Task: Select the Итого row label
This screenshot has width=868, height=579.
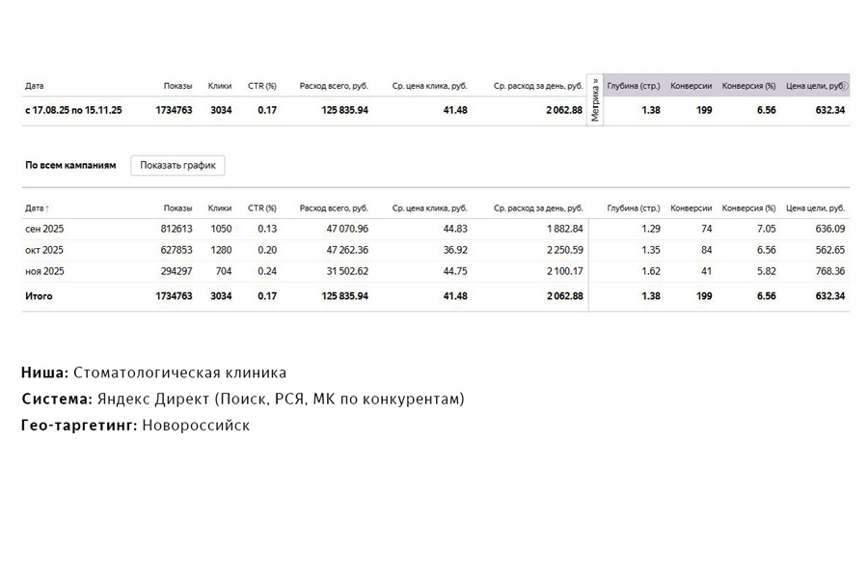Action: (x=39, y=296)
